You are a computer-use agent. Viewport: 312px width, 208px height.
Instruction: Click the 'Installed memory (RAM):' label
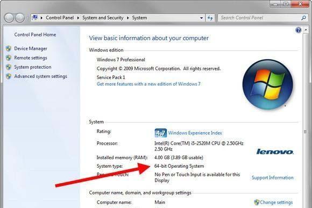pyautogui.click(x=122, y=157)
